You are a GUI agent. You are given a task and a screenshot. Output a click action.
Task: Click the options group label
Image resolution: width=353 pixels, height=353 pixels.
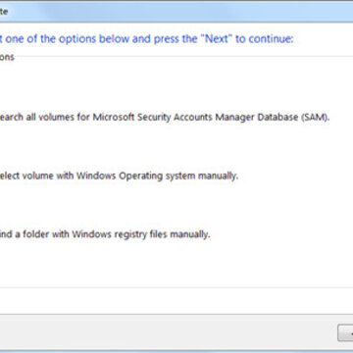[7, 57]
